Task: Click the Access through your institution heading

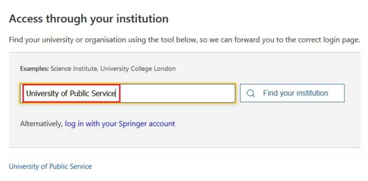Action: click(x=89, y=18)
